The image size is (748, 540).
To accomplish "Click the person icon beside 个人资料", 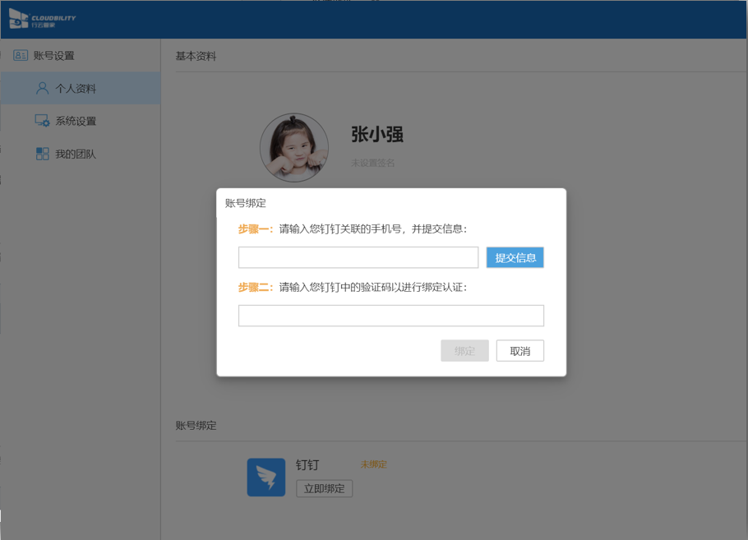I will pos(42,88).
